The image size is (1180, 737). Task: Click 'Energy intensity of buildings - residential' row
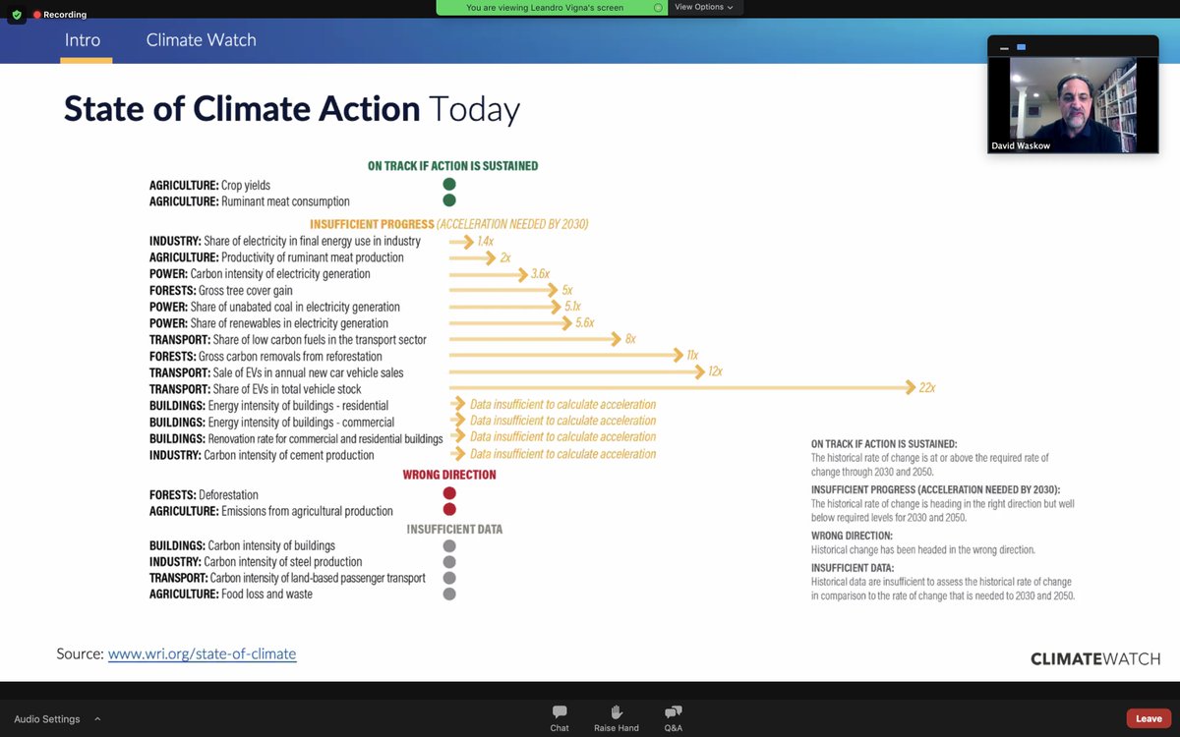point(268,405)
